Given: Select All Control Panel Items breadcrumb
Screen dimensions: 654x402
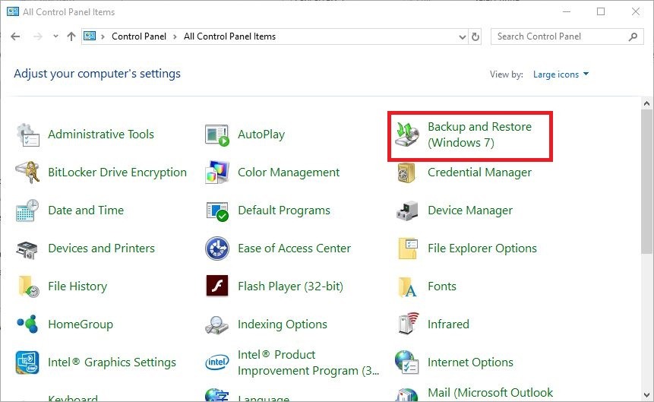Looking at the screenshot, I should [230, 36].
